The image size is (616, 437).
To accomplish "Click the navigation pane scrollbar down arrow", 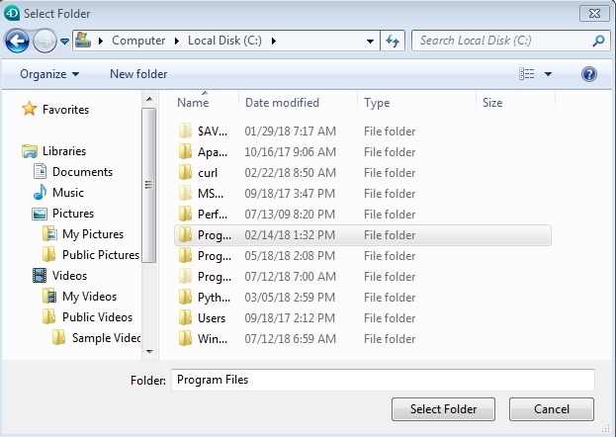I will [149, 349].
